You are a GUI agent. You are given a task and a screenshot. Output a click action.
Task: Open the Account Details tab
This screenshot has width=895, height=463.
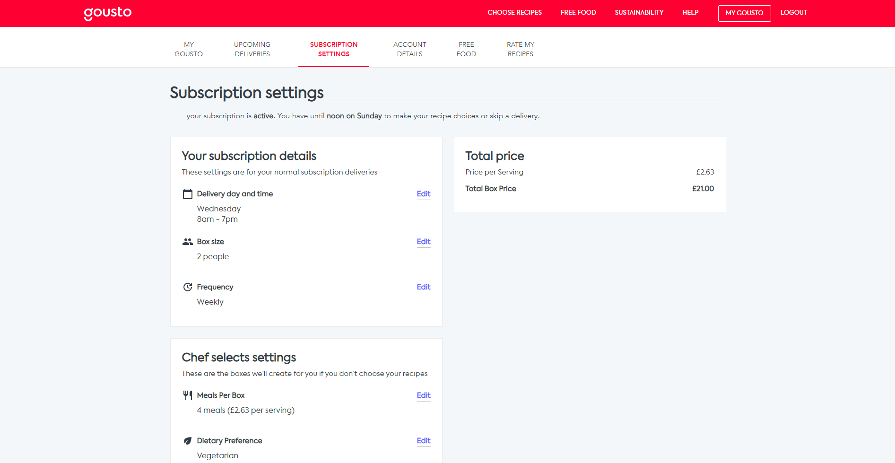[x=410, y=49]
